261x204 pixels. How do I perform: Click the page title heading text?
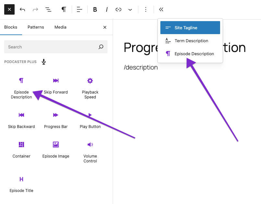pyautogui.click(x=185, y=48)
